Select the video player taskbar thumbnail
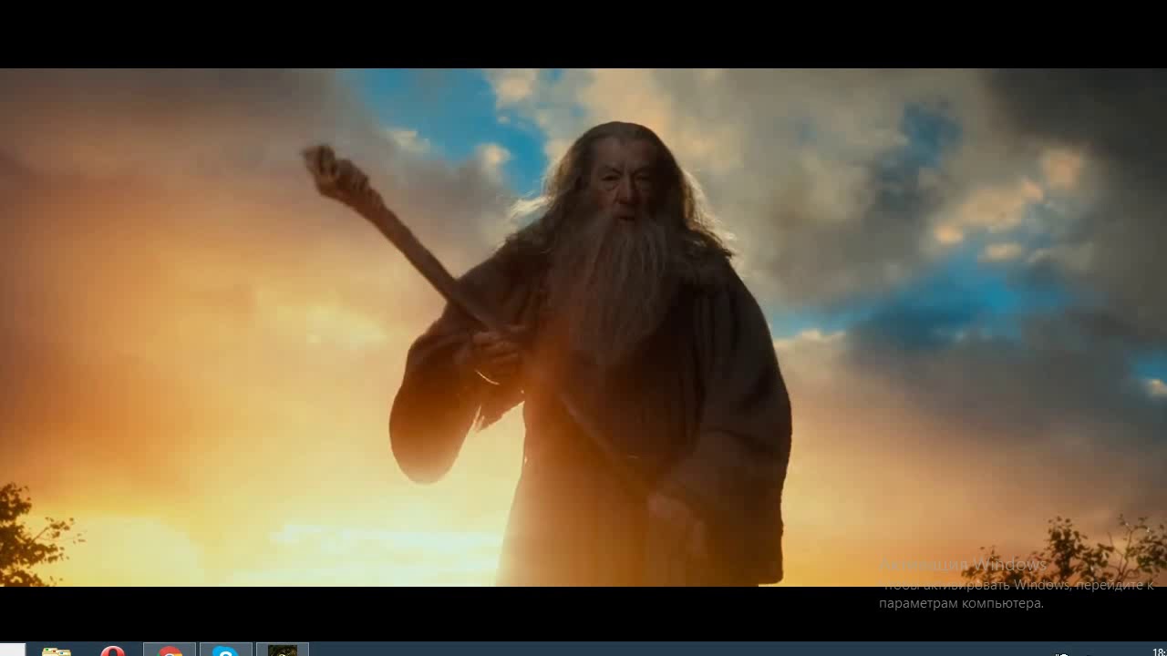The width and height of the screenshot is (1167, 656). click(283, 650)
